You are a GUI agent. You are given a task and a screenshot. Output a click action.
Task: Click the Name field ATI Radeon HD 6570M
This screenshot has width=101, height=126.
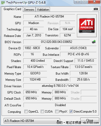click(49, 17)
